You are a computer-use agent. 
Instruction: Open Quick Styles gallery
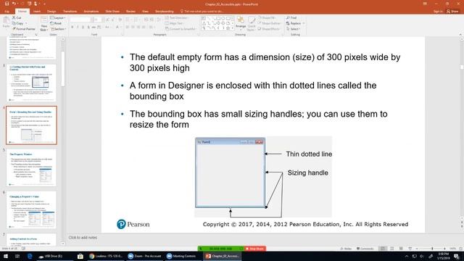[251, 23]
